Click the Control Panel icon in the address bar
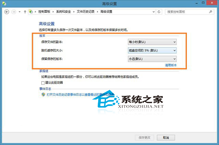The image size is (219, 145). click(31, 12)
